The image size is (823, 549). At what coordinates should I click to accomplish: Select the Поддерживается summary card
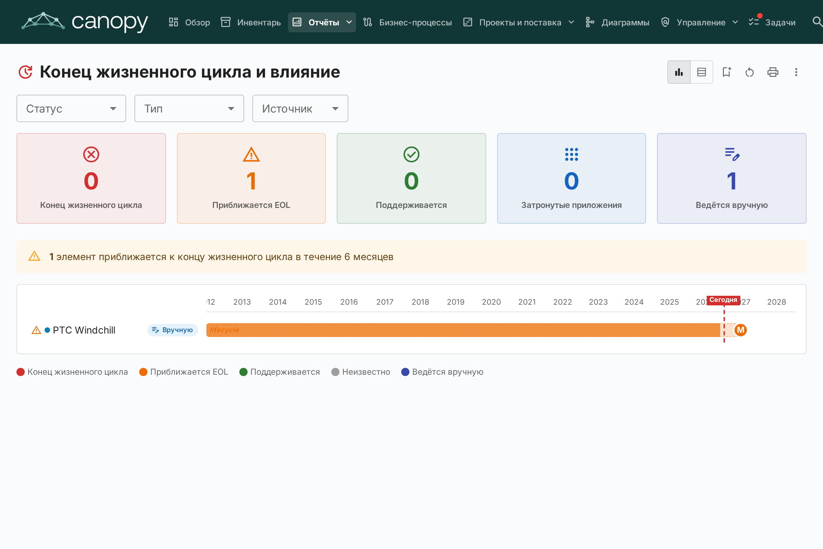tap(411, 178)
